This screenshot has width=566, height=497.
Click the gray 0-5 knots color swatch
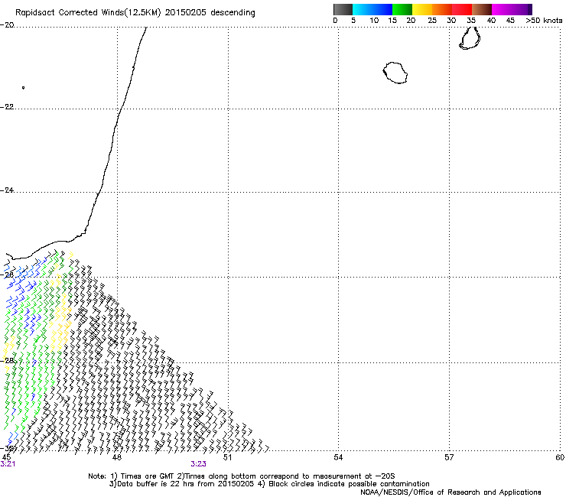point(343,9)
